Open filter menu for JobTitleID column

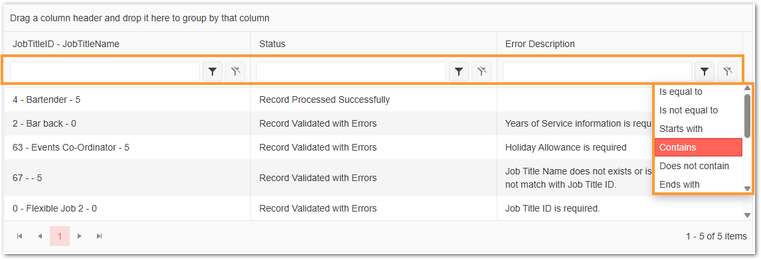tap(212, 72)
